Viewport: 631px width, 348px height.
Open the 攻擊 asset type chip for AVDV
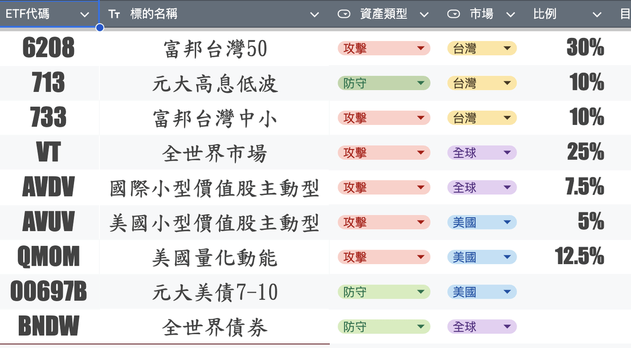click(x=384, y=188)
